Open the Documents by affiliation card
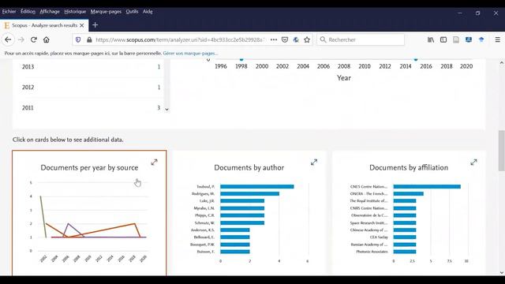 (409, 212)
